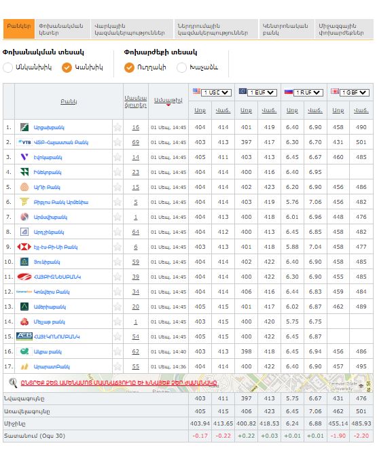
Task: Select the Կանխիկ radio option
Action: [67, 67]
